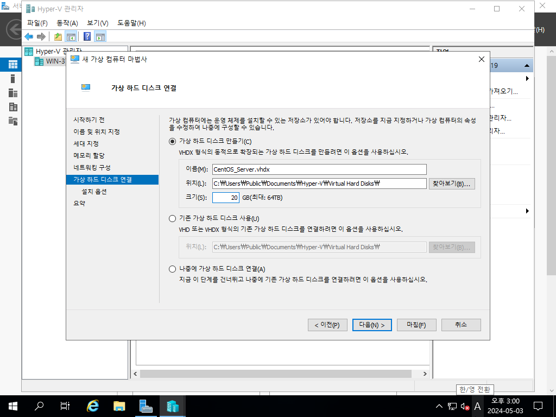Open taskbar search magnifier
The width and height of the screenshot is (556, 417).
click(x=39, y=406)
